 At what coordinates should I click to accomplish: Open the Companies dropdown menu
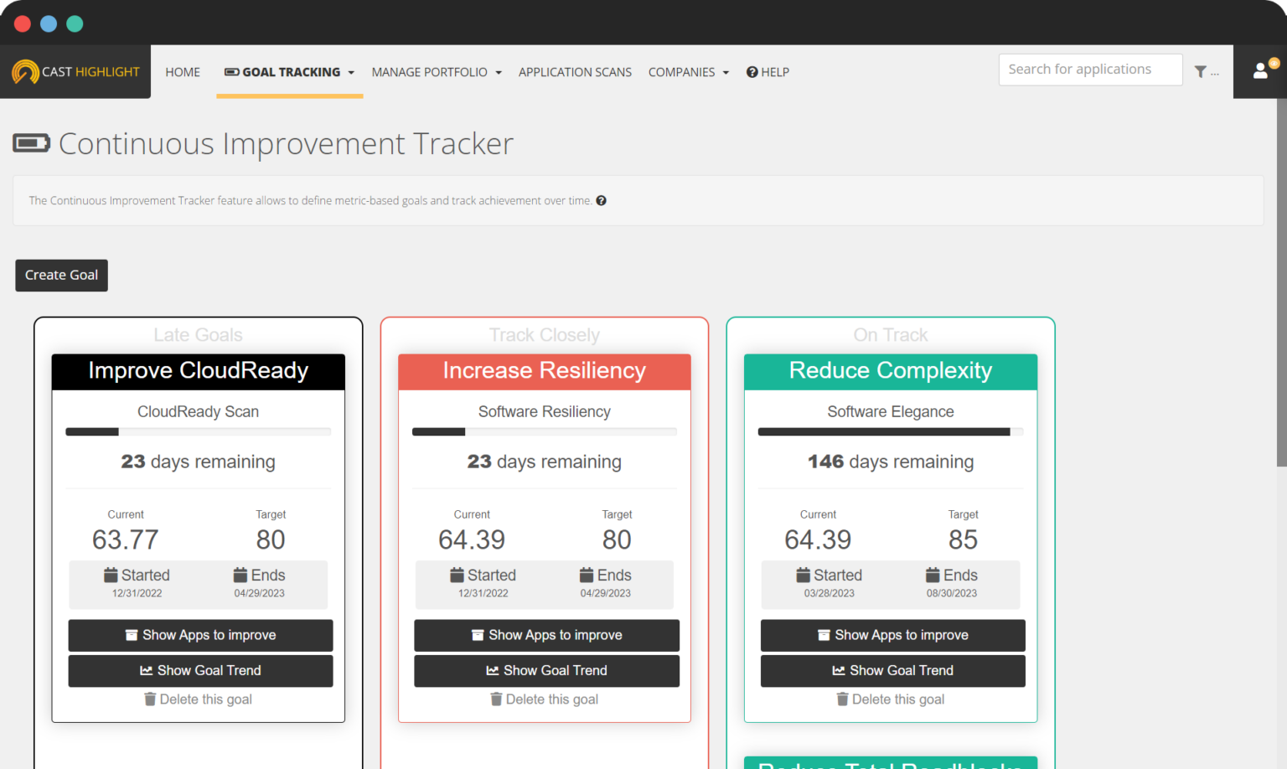(x=688, y=72)
